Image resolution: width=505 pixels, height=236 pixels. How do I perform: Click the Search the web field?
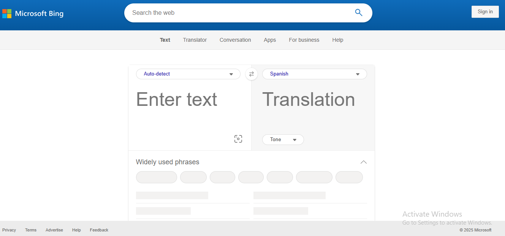(239, 13)
